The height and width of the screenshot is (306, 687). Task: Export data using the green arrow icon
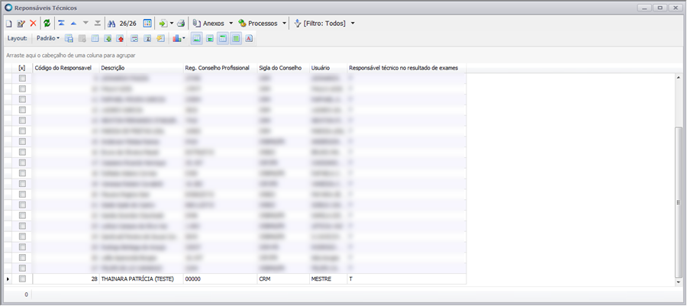(163, 24)
